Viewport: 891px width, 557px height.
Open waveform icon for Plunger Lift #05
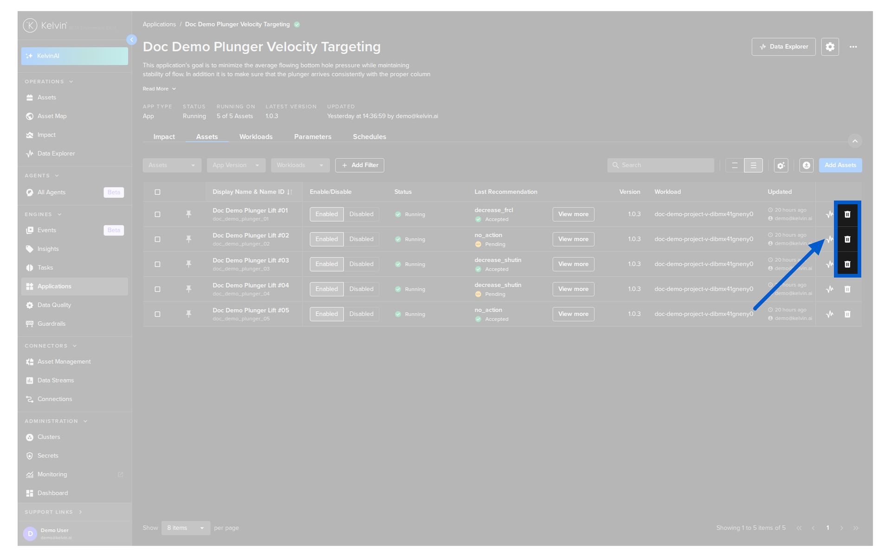(830, 314)
